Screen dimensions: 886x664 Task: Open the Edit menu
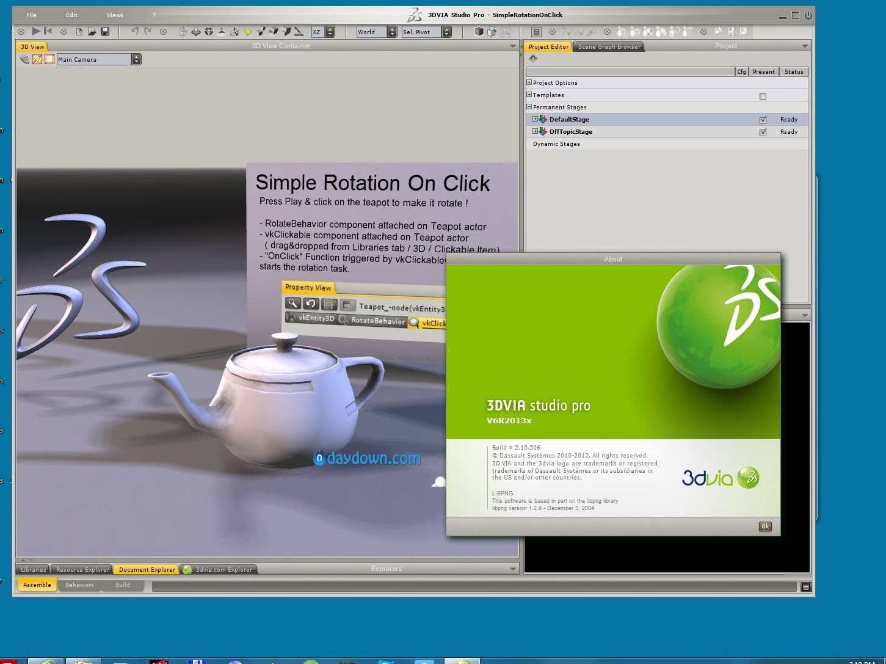click(71, 15)
